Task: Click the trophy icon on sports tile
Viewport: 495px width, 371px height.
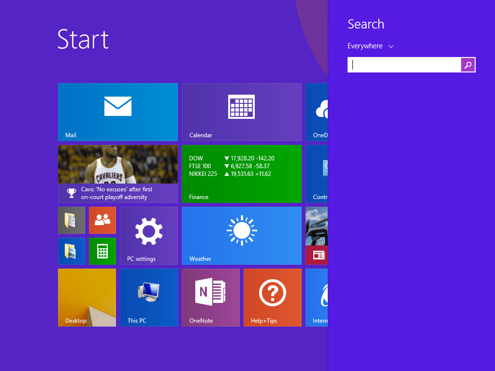Action: (x=72, y=193)
